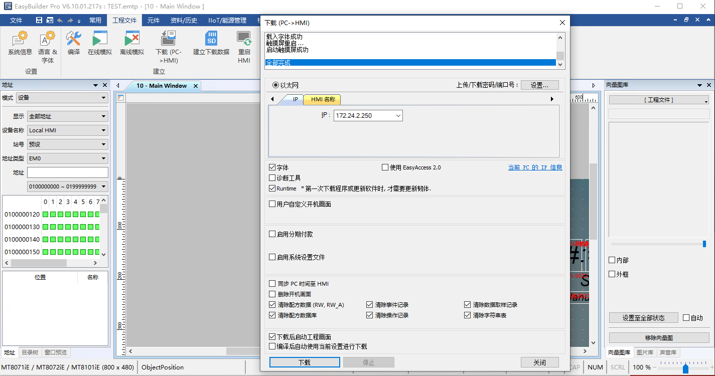Click the undo arrow in quick access bar
The width and height of the screenshot is (715, 376).
[60, 21]
